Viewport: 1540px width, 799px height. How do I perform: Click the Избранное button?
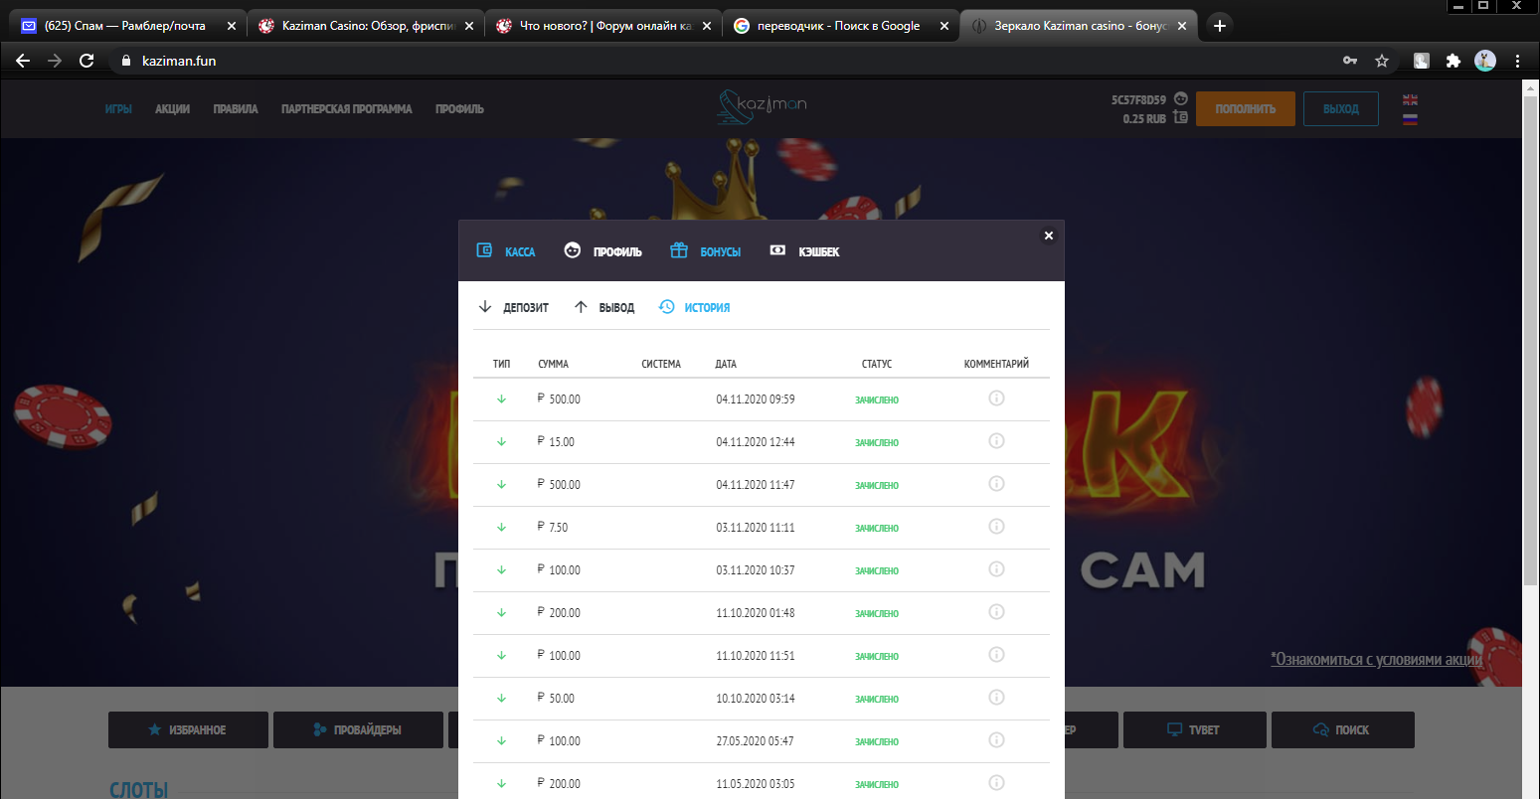[188, 729]
